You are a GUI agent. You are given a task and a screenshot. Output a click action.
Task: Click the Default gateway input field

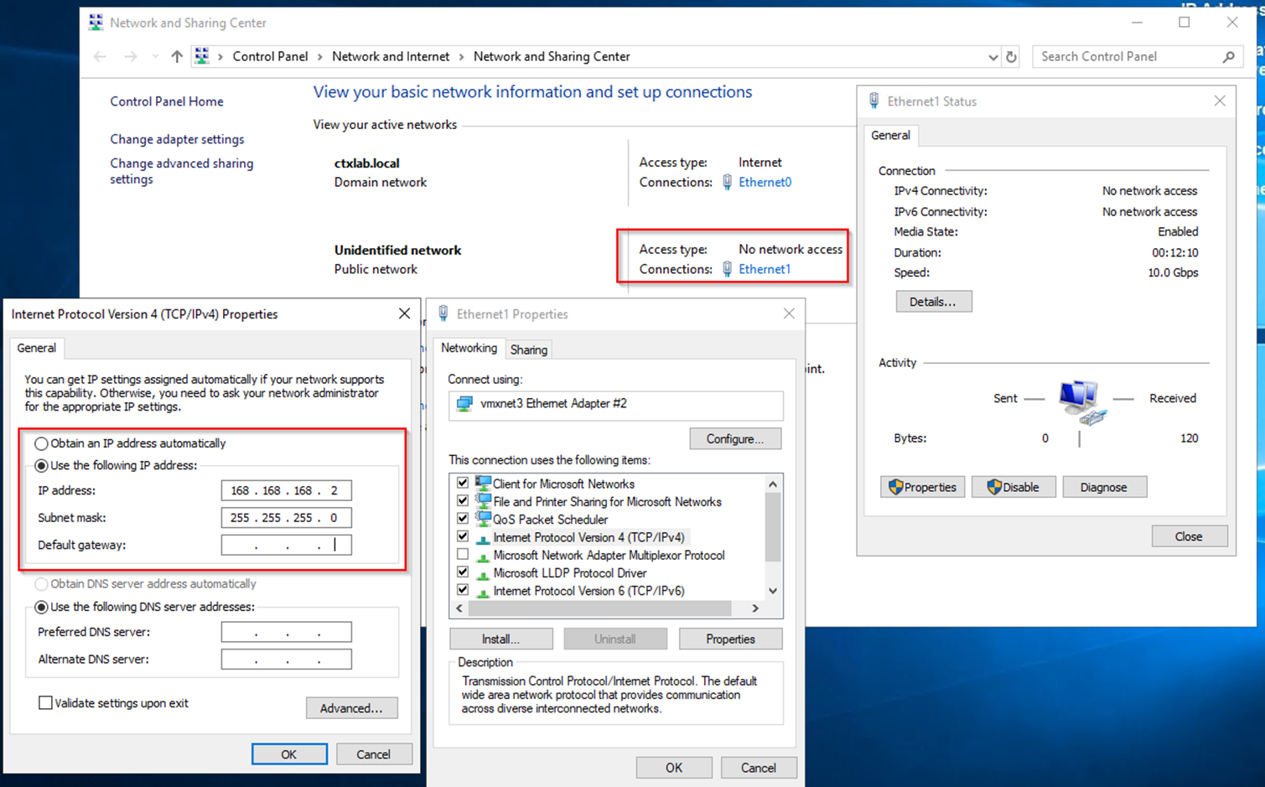tap(286, 545)
